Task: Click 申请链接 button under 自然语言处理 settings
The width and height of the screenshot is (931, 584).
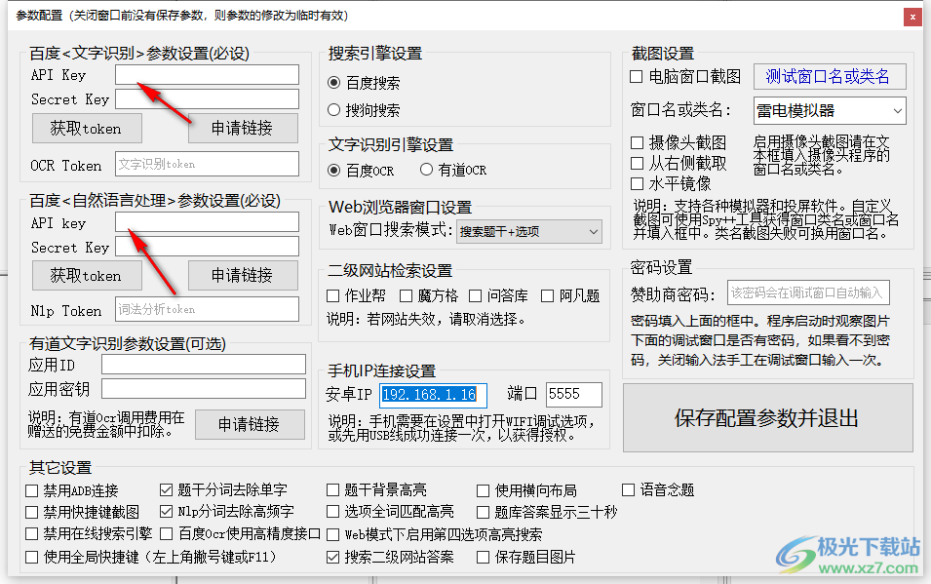Action: (243, 276)
